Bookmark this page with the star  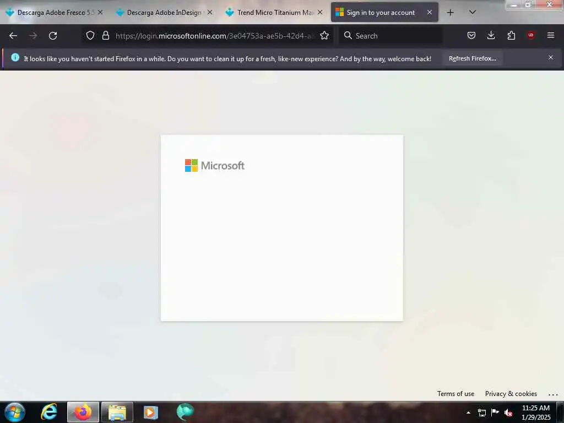tap(324, 35)
